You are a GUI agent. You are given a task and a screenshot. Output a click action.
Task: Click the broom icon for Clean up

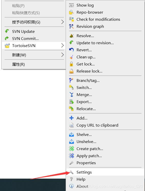(71, 57)
